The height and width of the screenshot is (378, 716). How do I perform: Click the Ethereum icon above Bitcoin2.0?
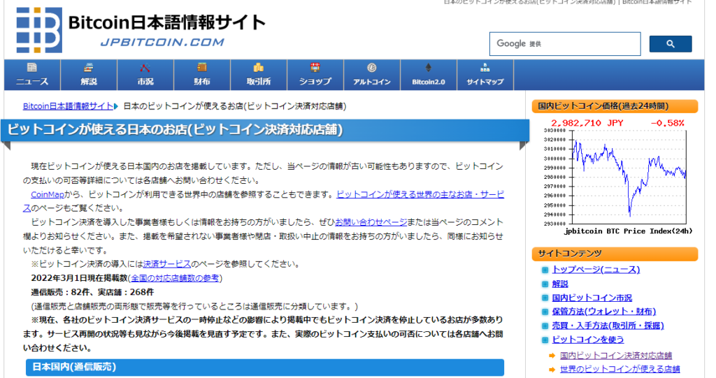pyautogui.click(x=429, y=68)
